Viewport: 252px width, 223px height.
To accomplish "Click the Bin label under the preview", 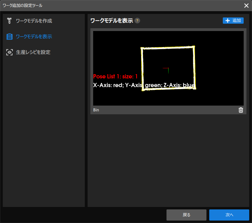I will coord(96,110).
